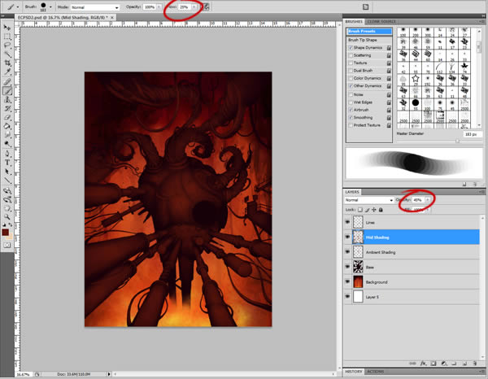Click the Link Layers icon
The width and height of the screenshot is (488, 379).
pyautogui.click(x=412, y=363)
